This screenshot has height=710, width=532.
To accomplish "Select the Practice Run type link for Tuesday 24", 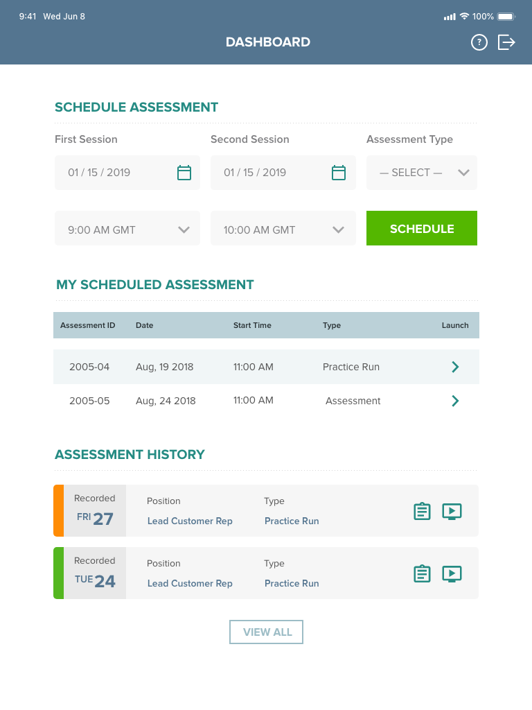I will pos(292,584).
